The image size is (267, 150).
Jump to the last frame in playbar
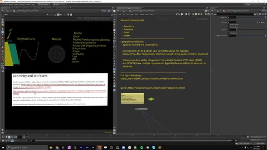(15, 137)
